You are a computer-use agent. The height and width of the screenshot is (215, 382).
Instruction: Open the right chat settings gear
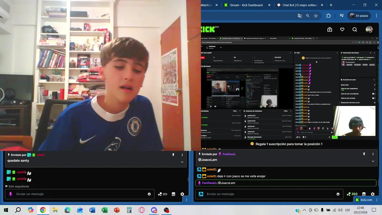coord(372,194)
